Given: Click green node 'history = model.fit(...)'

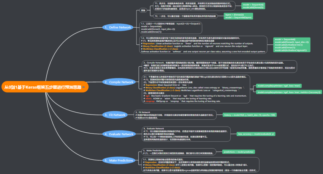Looking at the screenshot, I should (250, 115).
